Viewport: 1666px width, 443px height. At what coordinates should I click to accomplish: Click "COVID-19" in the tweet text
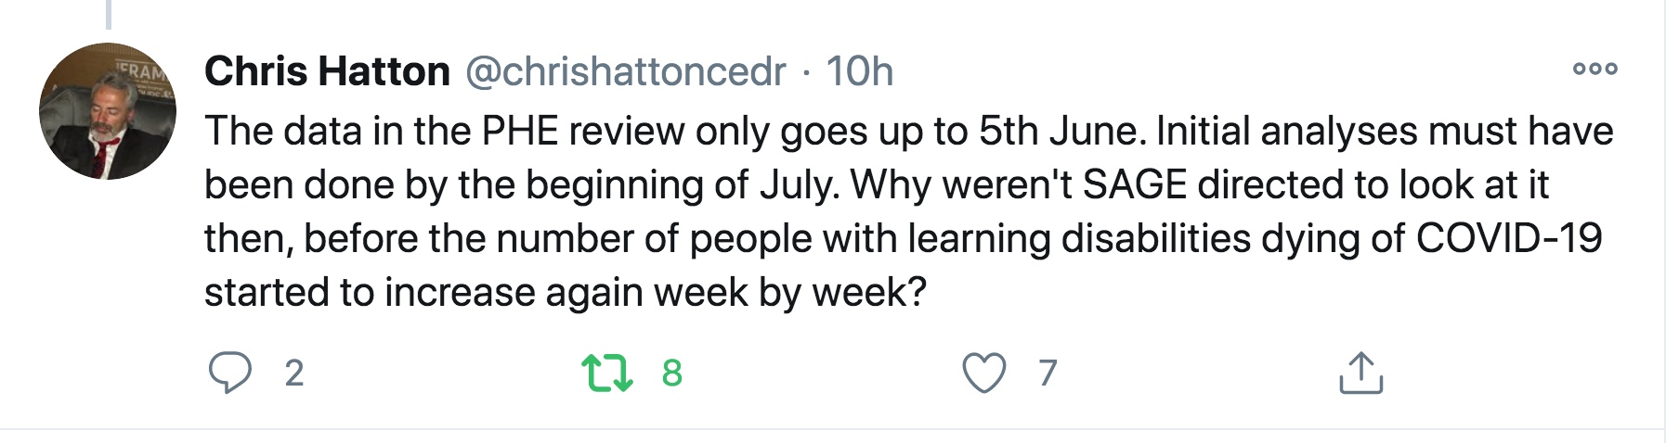[x=1509, y=239]
